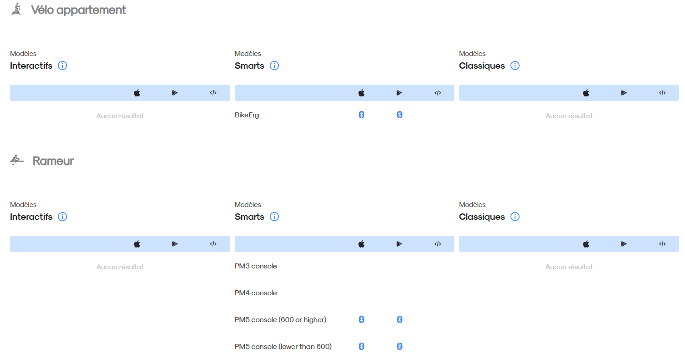Image resolution: width=685 pixels, height=364 pixels.
Task: Click Apple icon in Rameur Interactifs header
Action: 137,244
